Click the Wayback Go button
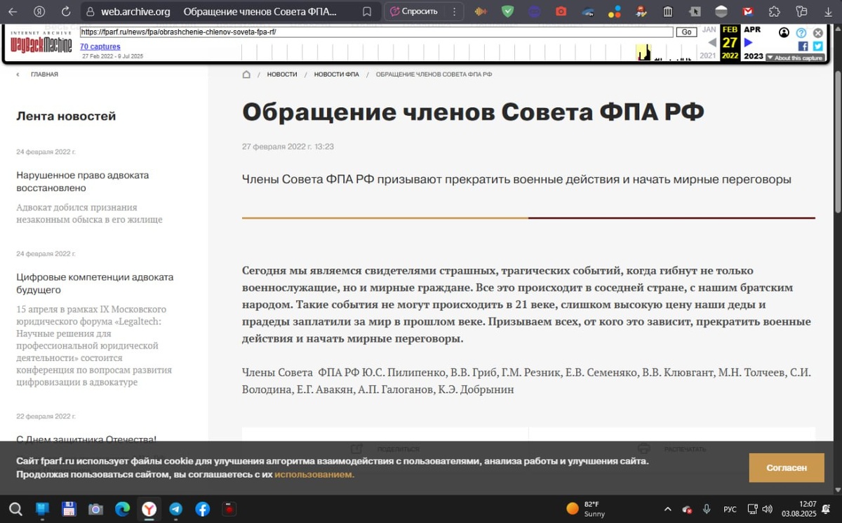842x523 pixels. click(686, 32)
